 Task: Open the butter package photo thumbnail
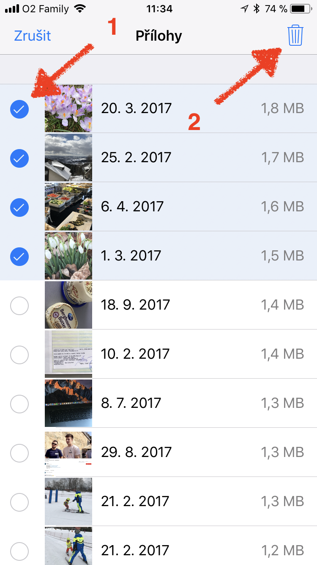68,305
